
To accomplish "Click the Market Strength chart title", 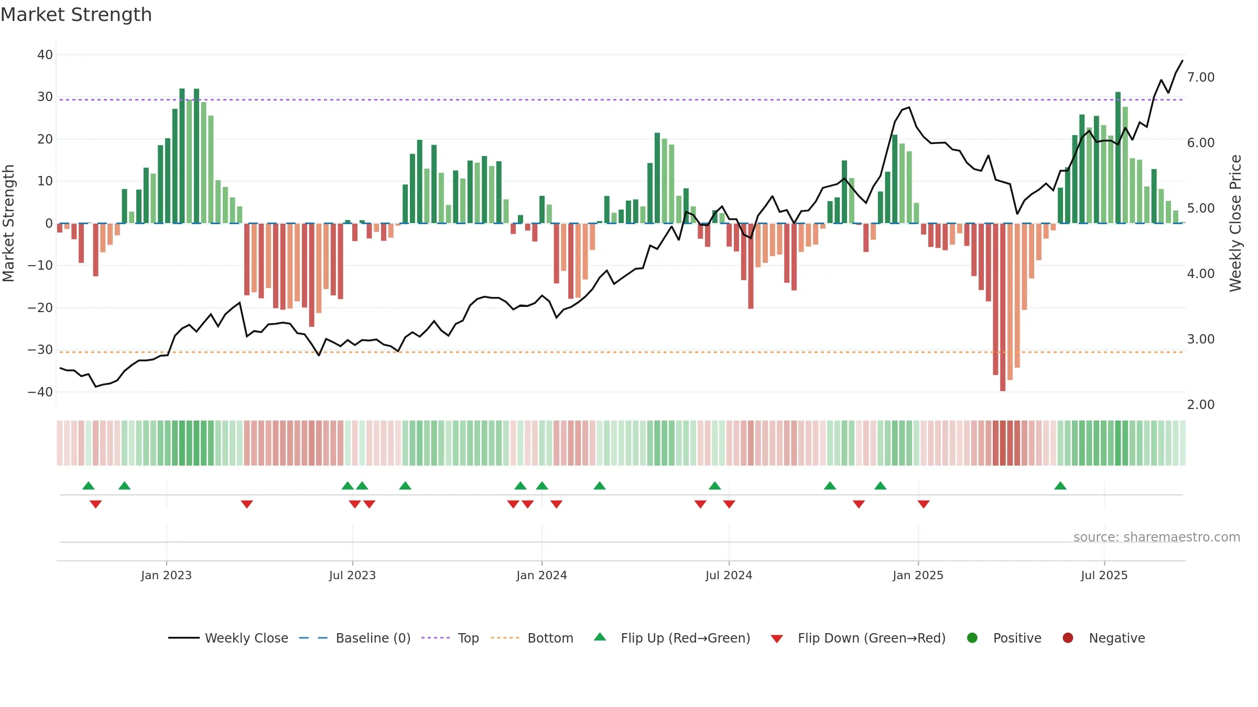I will pos(76,15).
